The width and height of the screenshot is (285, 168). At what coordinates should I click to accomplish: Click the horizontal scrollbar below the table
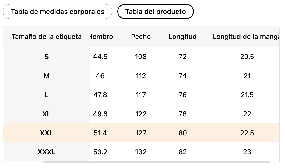coord(157,162)
